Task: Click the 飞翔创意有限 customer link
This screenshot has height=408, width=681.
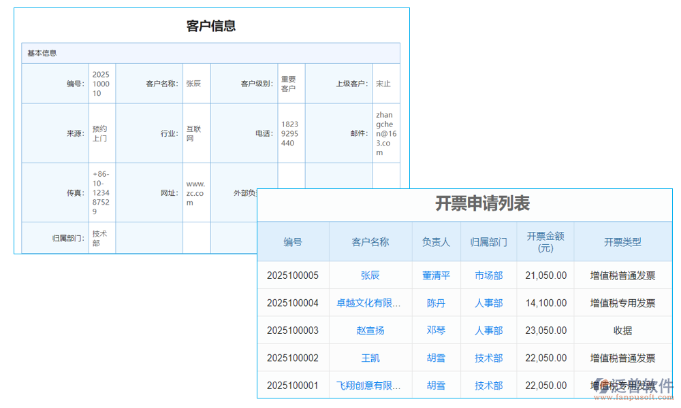Action: pos(370,385)
